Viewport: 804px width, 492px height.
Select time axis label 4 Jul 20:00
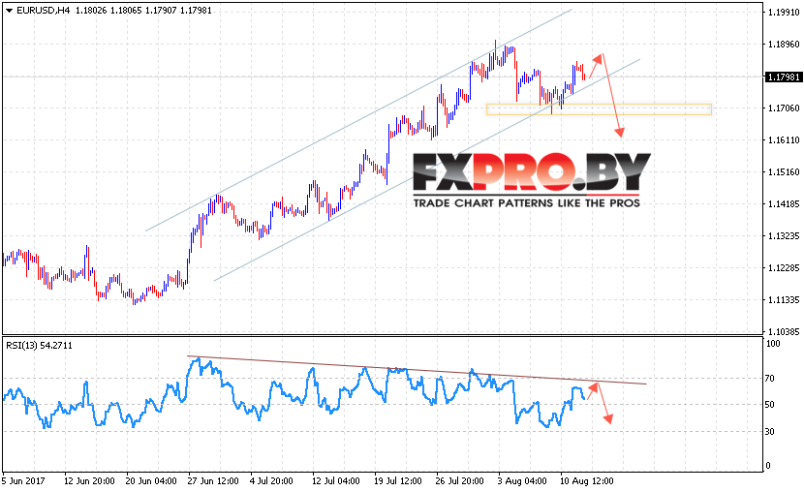[x=271, y=480]
